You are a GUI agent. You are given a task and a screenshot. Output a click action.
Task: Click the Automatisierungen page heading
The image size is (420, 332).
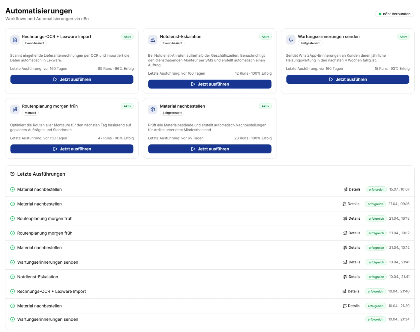(39, 11)
